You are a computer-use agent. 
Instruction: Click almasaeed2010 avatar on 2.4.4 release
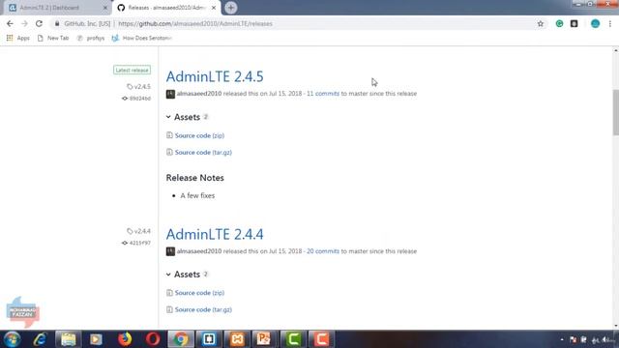(x=170, y=251)
